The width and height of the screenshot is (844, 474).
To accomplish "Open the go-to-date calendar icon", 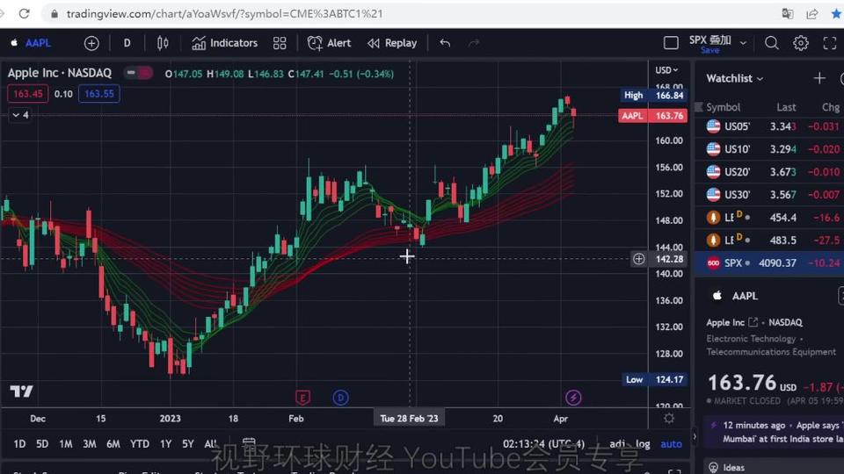I will coord(249,444).
